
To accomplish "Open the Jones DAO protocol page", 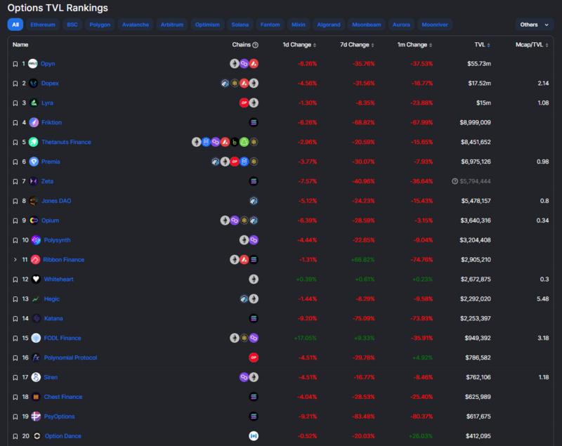I will click(57, 201).
